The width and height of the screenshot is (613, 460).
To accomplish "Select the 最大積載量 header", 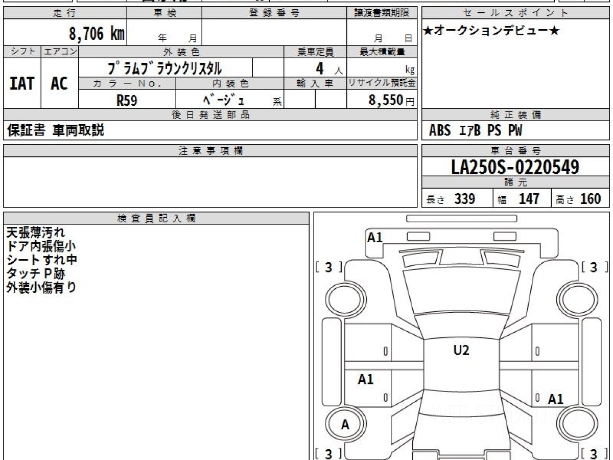I will coord(382,52).
